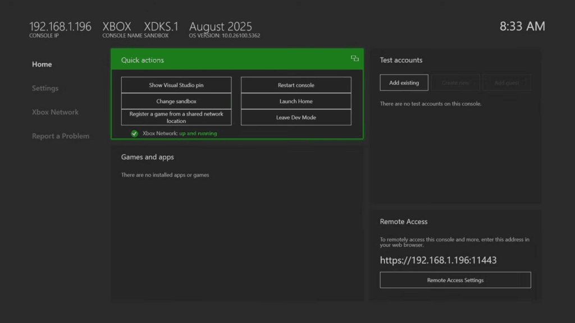Select Home in the sidebar
Image resolution: width=575 pixels, height=323 pixels.
click(42, 64)
